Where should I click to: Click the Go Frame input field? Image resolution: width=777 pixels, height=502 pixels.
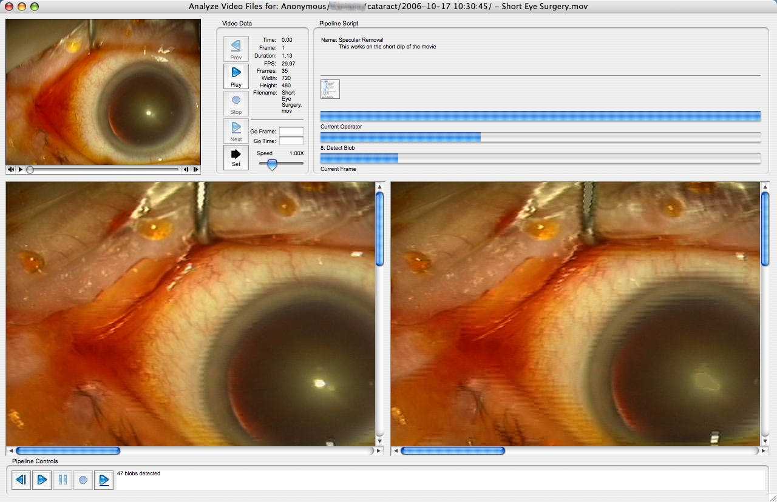pyautogui.click(x=291, y=132)
